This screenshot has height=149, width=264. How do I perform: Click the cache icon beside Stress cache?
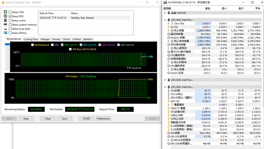coord(5,20)
